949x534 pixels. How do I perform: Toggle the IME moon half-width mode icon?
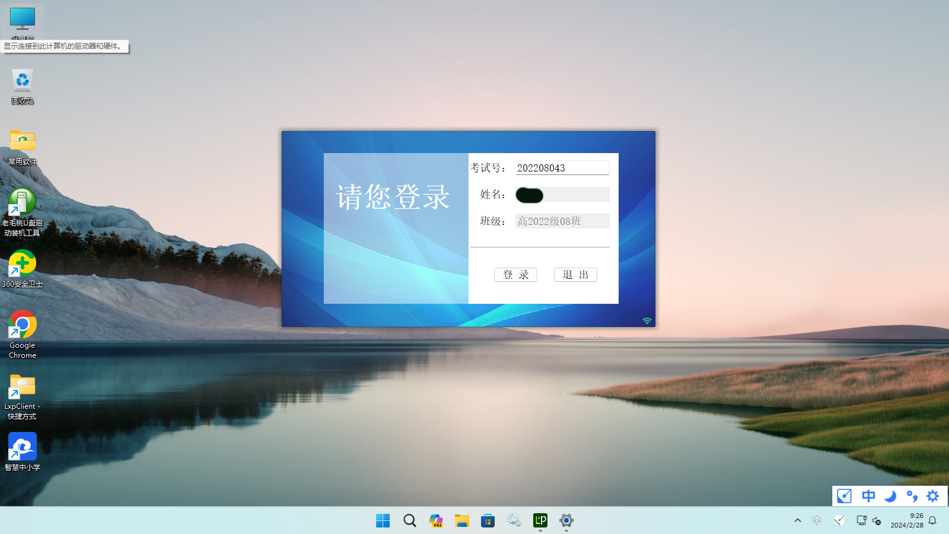[890, 496]
